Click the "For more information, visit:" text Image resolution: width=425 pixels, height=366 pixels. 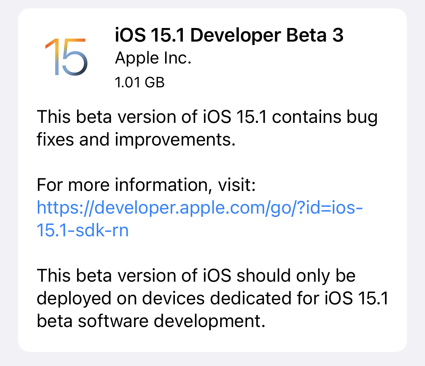point(146,185)
